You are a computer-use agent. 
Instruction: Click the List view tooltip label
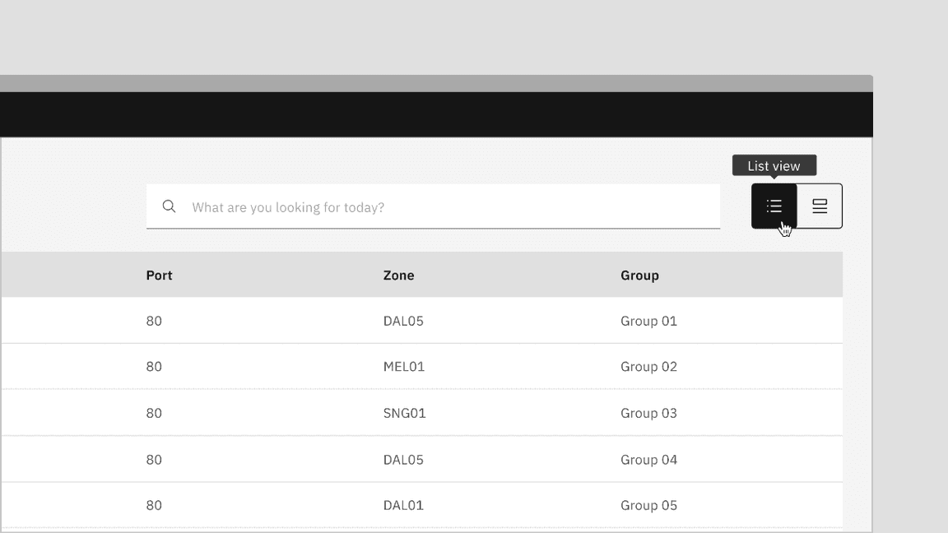(774, 165)
